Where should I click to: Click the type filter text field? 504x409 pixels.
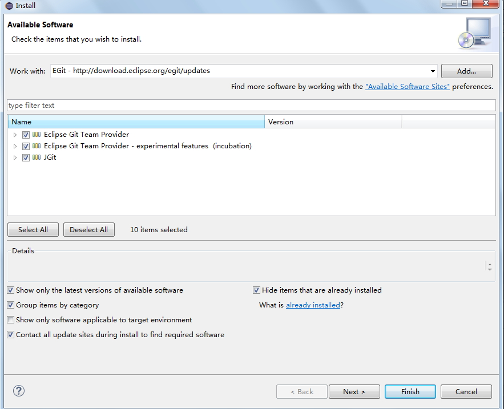click(251, 106)
